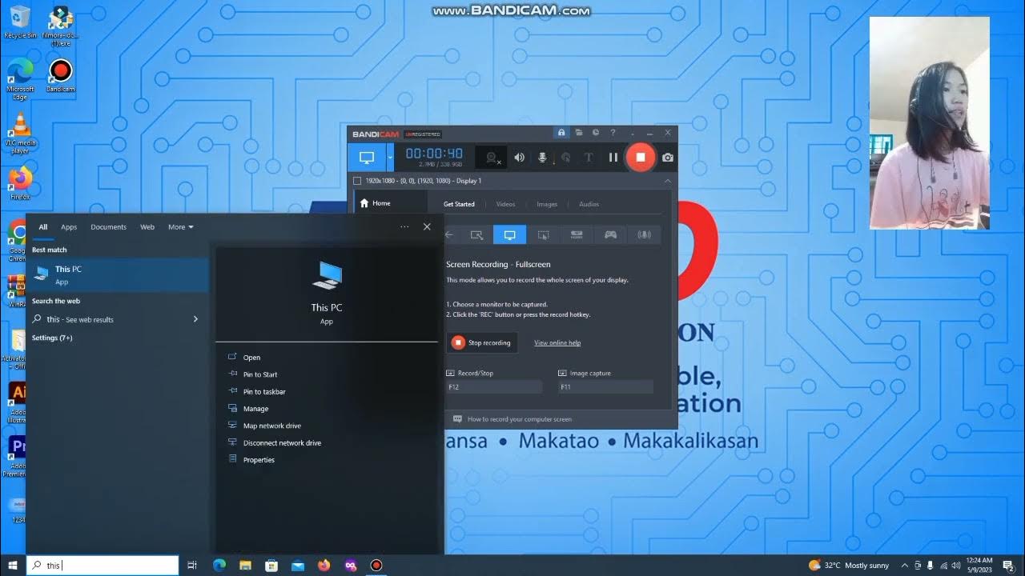Select the audio-only recording mode
Screen dimensions: 1025x576
click(644, 234)
